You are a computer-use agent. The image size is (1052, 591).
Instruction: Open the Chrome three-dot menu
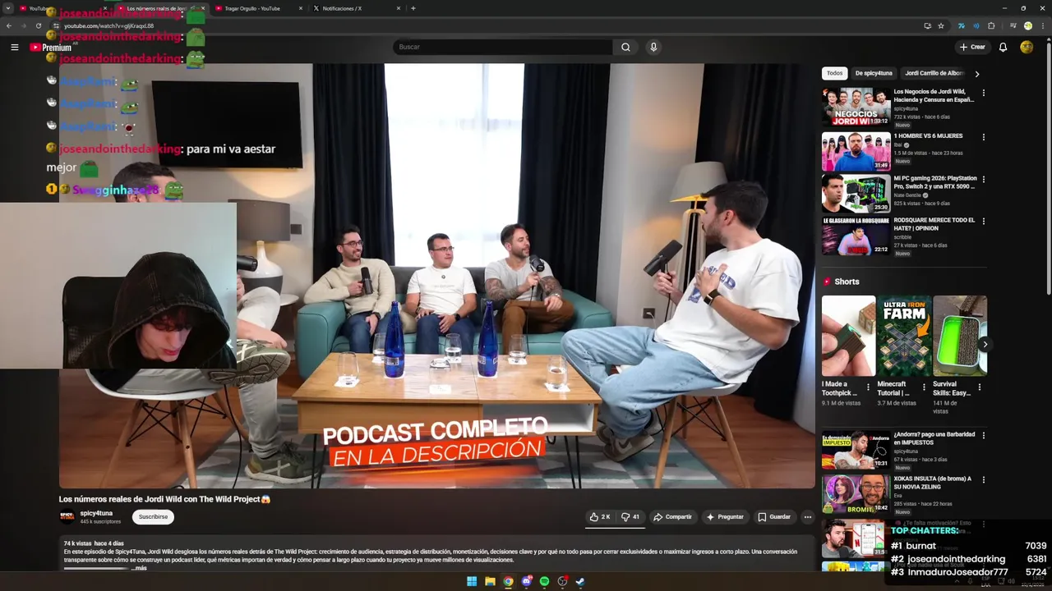click(1042, 25)
